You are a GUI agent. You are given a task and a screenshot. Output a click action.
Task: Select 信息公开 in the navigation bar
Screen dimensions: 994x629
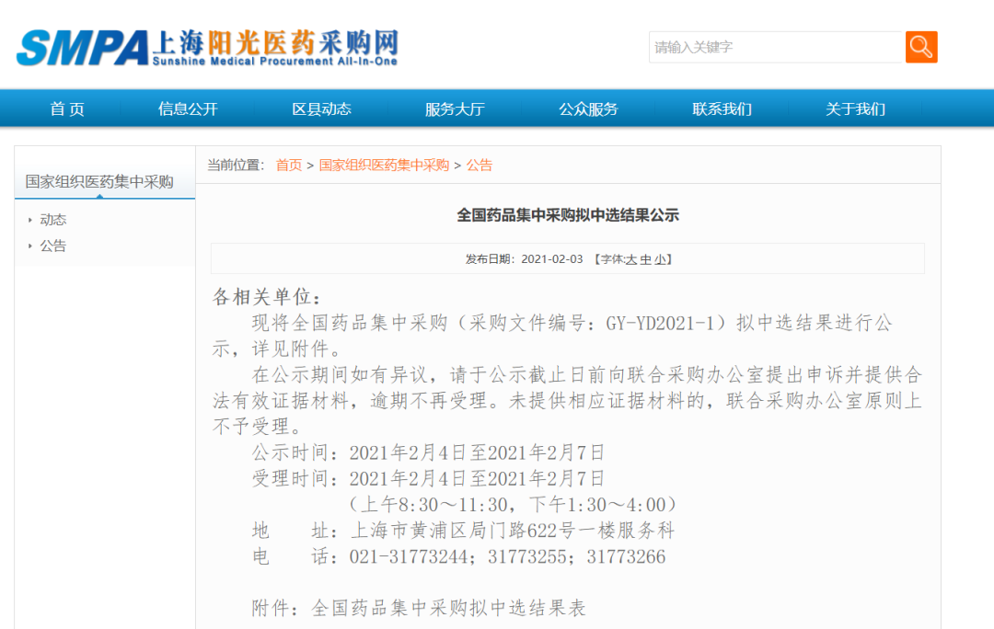188,109
